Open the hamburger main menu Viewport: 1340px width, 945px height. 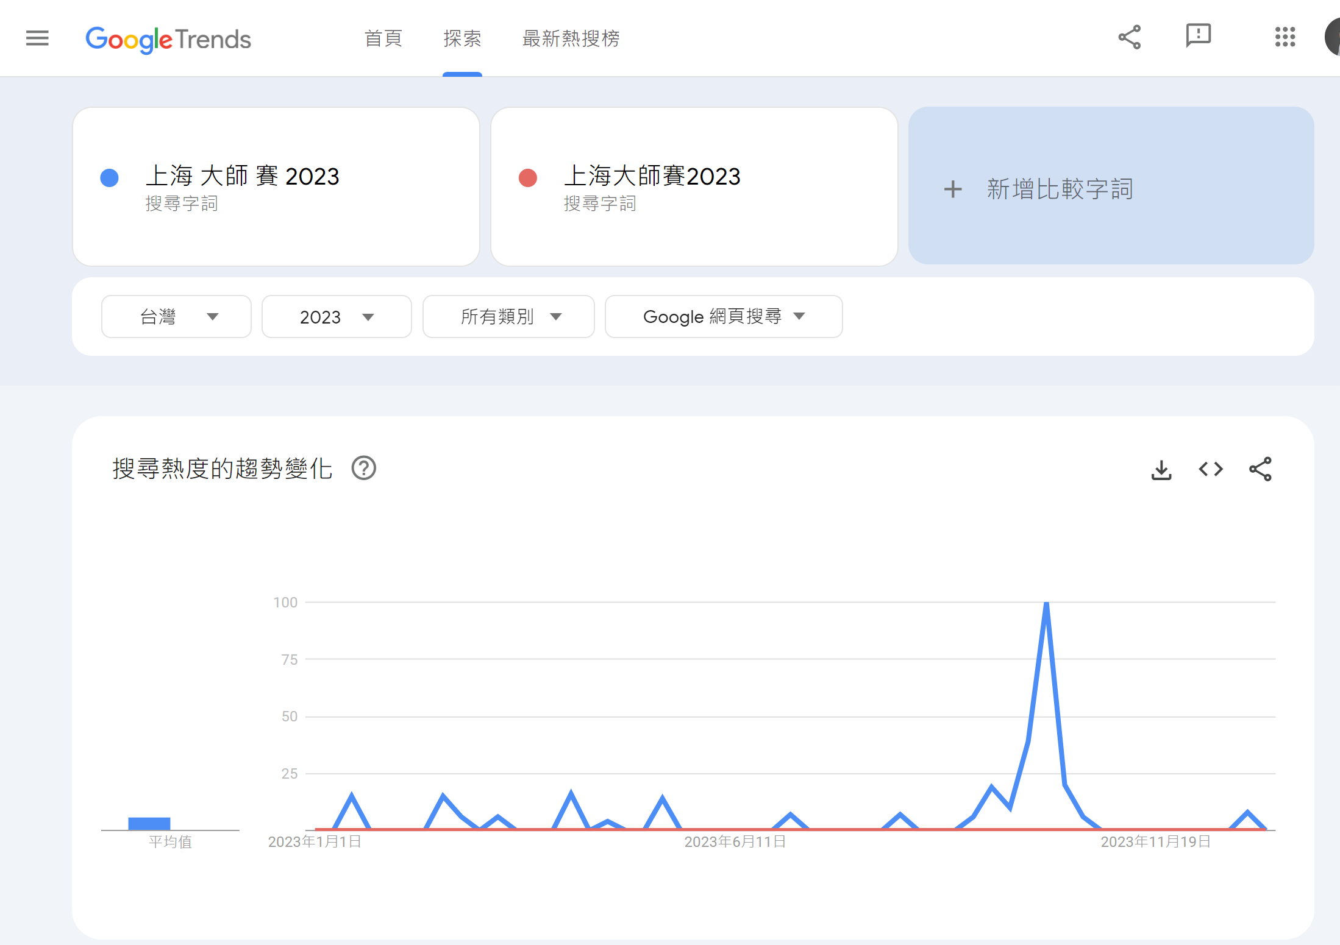(x=37, y=38)
